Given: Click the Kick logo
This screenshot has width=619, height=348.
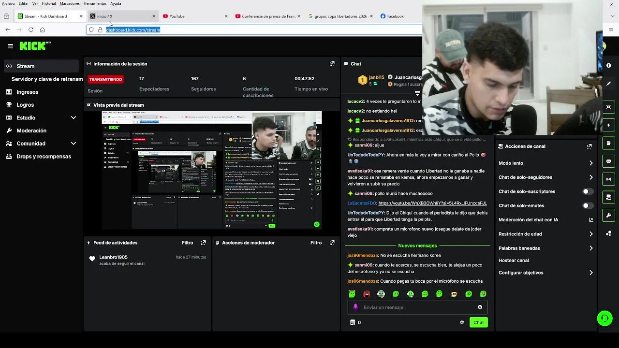Looking at the screenshot, I should pyautogui.click(x=35, y=46).
